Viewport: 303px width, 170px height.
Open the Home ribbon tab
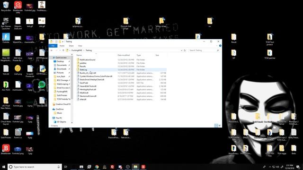(x=62, y=46)
